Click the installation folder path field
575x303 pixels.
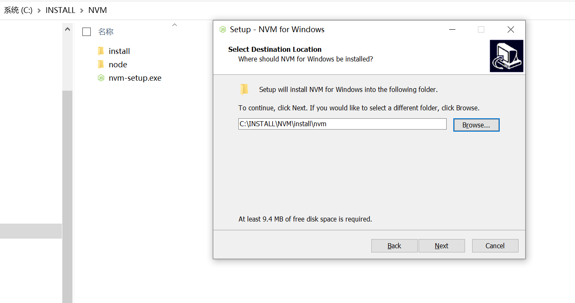click(x=342, y=124)
